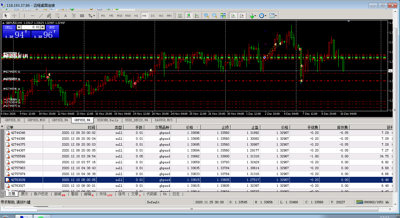Set timeframe to MN

(169, 16)
